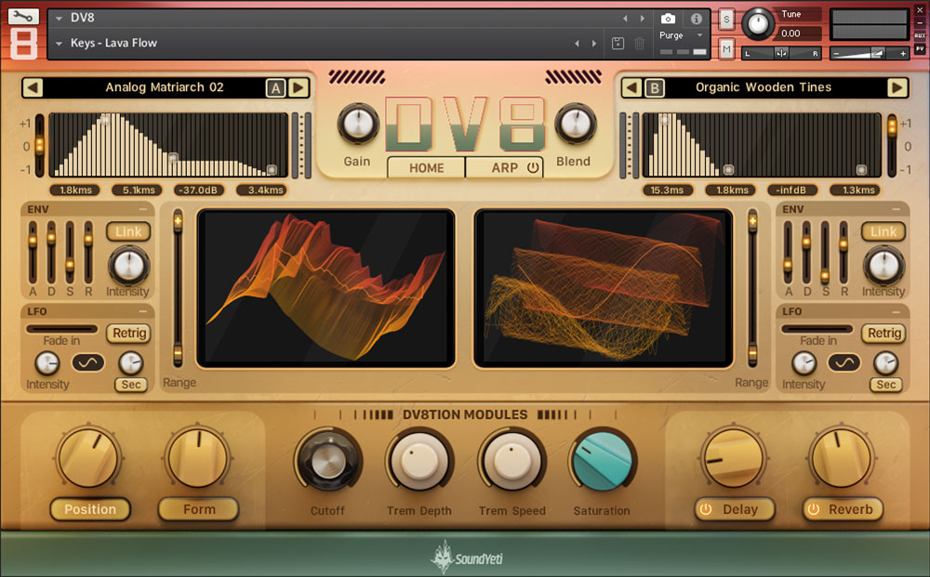Switch to the HOME tab
Image resolution: width=930 pixels, height=577 pixels.
(427, 167)
